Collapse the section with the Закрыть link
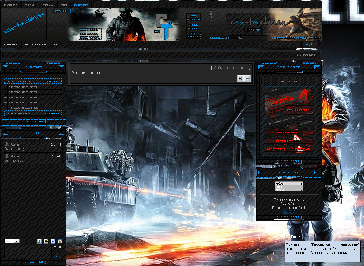 click(x=52, y=81)
